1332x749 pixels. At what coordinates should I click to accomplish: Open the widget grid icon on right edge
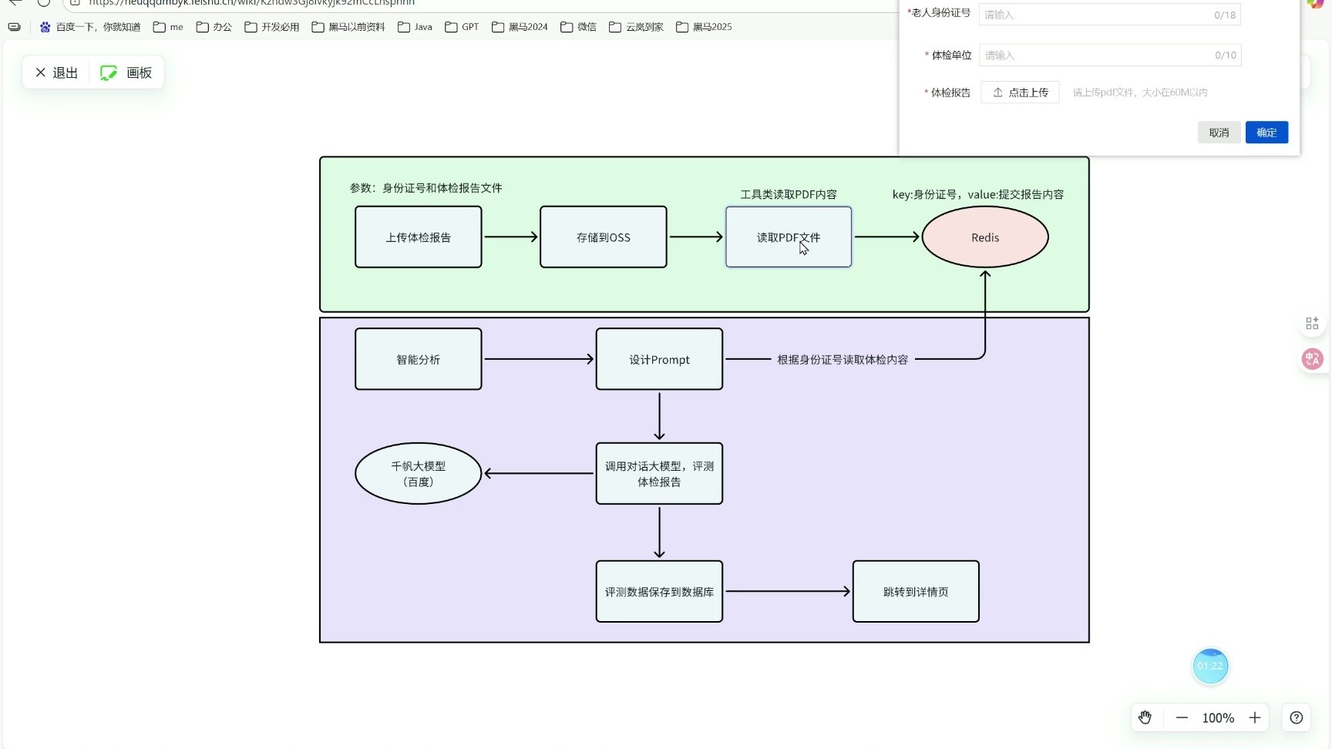pyautogui.click(x=1312, y=323)
